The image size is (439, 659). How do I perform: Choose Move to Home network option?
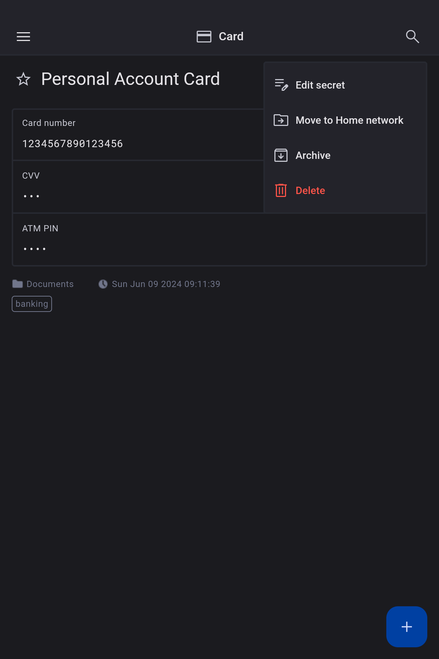point(349,120)
